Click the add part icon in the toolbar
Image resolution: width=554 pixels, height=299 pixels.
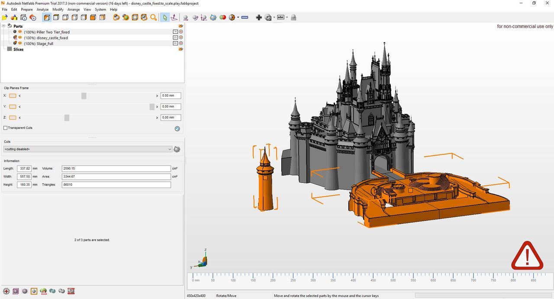pyautogui.click(x=14, y=17)
